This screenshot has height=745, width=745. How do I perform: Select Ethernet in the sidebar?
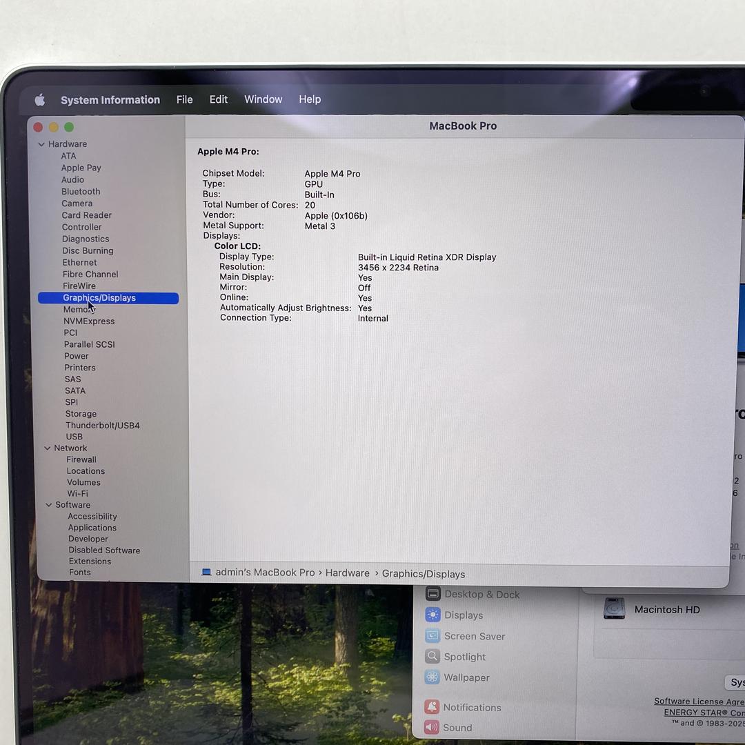pyautogui.click(x=79, y=262)
